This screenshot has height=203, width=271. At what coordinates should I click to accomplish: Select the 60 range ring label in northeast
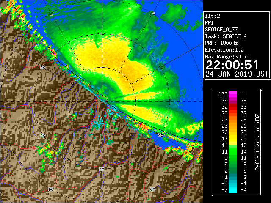pyautogui.click(x=152, y=14)
